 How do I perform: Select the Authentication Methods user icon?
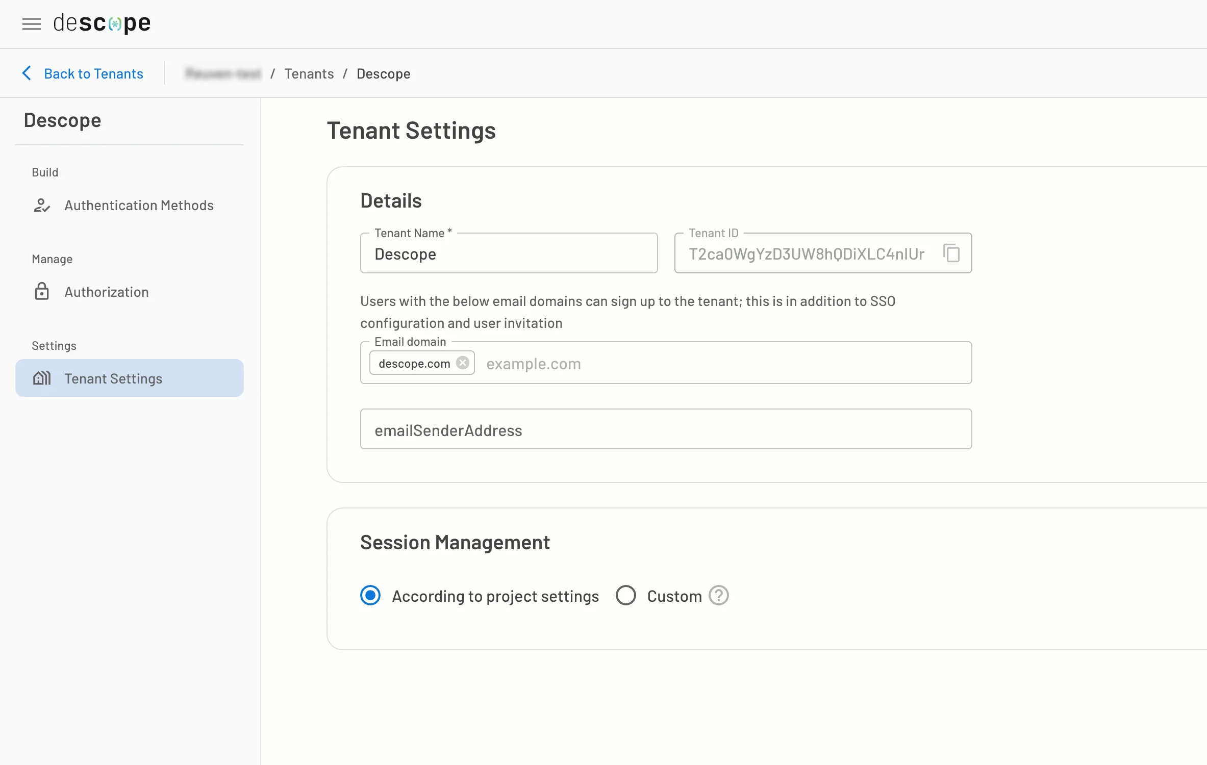pyautogui.click(x=42, y=206)
